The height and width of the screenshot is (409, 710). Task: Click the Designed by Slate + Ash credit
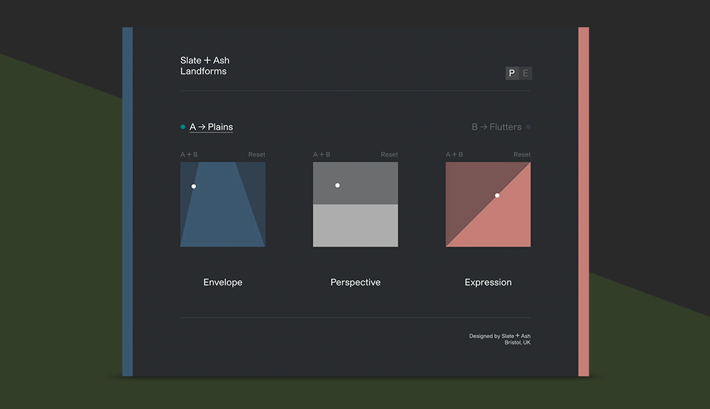(500, 339)
